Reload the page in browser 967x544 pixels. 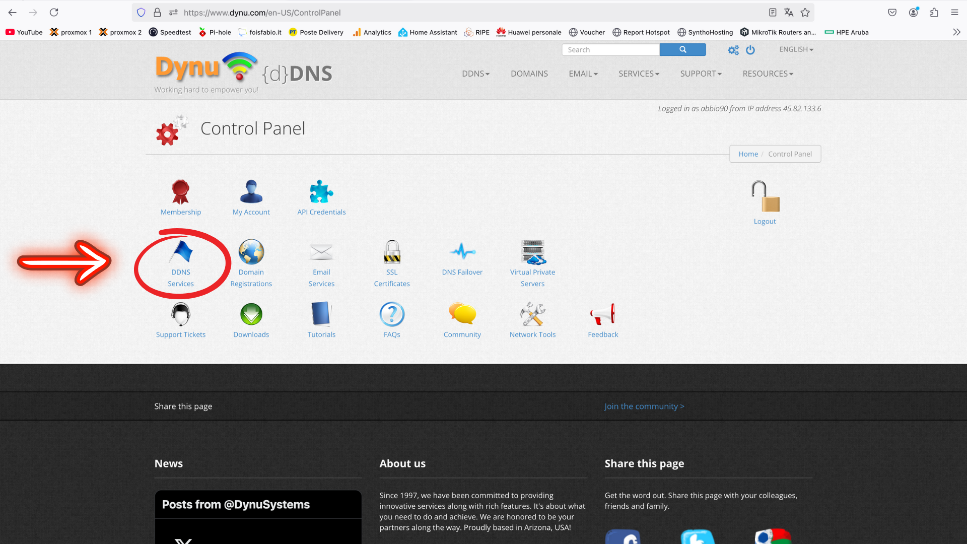tap(54, 12)
